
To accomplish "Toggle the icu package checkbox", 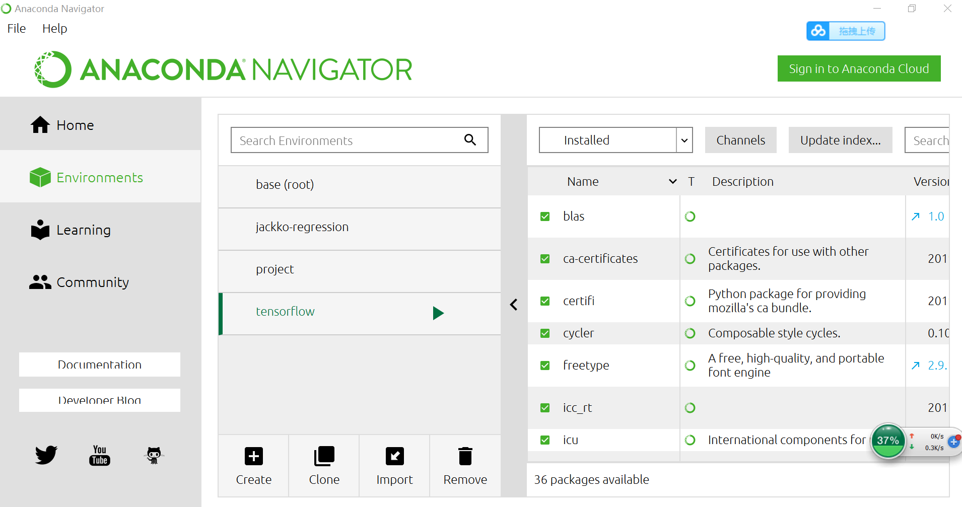I will click(545, 440).
